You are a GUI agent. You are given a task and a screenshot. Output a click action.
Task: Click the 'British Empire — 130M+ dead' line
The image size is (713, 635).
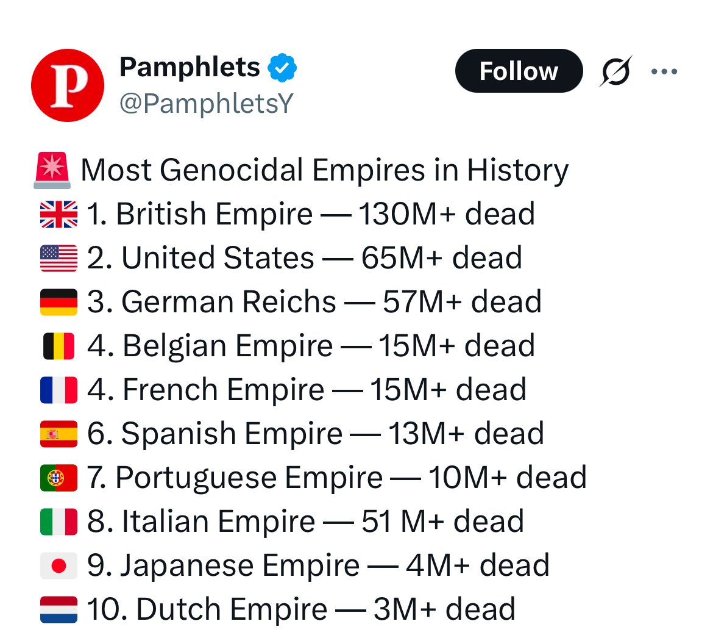click(x=311, y=214)
